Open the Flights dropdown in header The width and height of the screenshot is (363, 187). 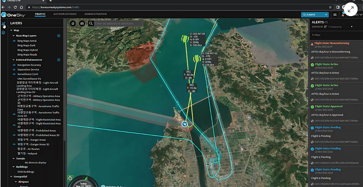point(315,15)
